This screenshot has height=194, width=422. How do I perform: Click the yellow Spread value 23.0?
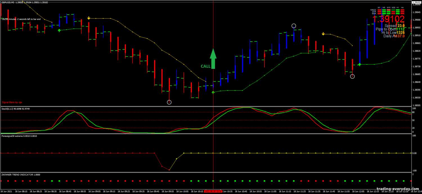pos(401,26)
